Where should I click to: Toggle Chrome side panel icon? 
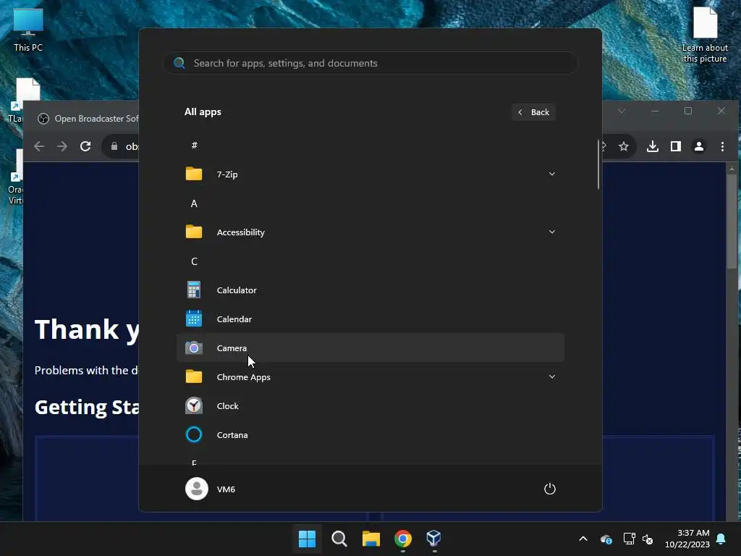pyautogui.click(x=676, y=146)
